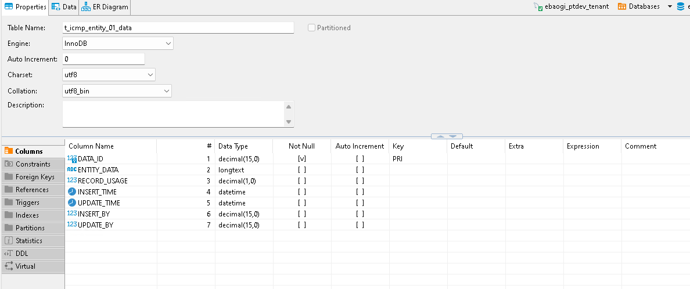690x289 pixels.
Task: Select the longtext data type cell
Action: click(244, 170)
